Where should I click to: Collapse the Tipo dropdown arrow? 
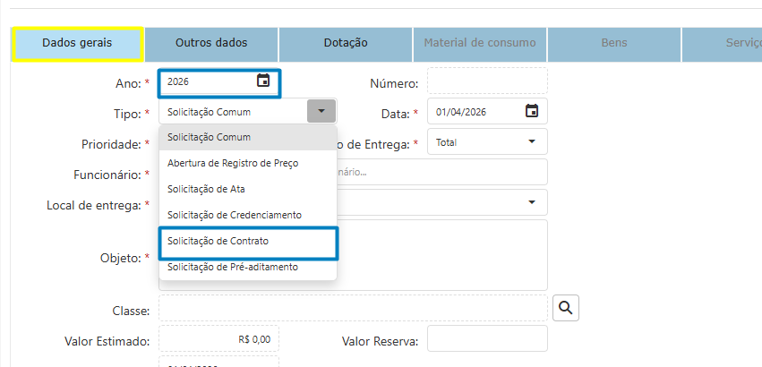[x=321, y=112]
